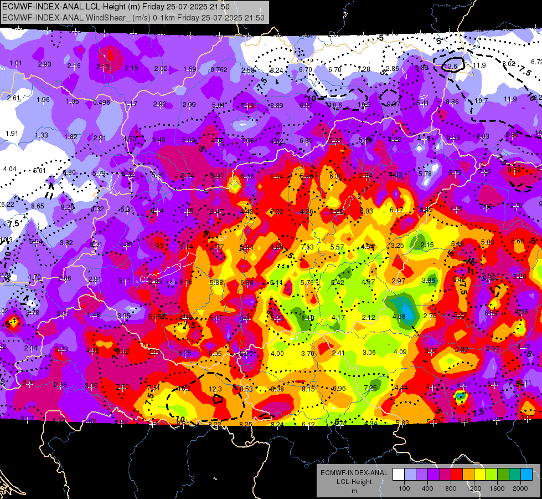
Task: Click the wind shear value 2.12
Action: (x=369, y=317)
